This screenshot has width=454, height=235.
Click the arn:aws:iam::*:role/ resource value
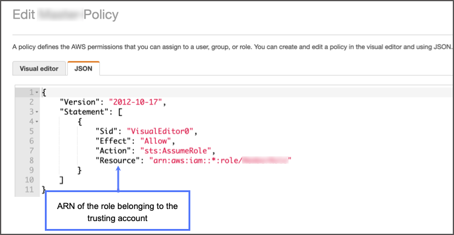(220, 161)
